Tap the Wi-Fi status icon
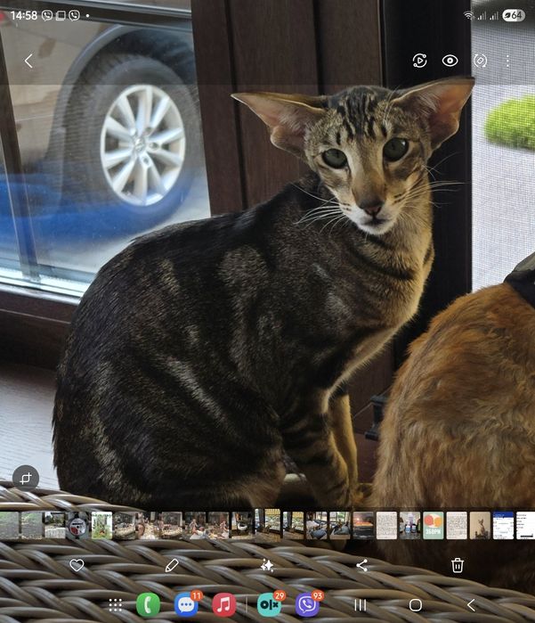Screen dimensions: 535x623 point(468,15)
